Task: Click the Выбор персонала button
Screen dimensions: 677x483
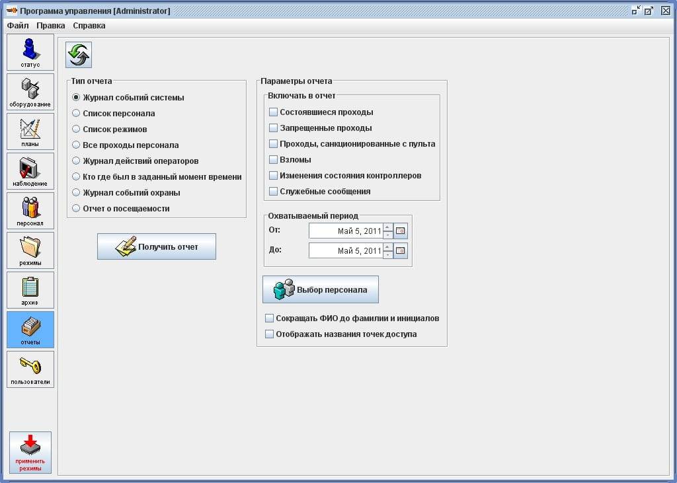Action: [321, 289]
